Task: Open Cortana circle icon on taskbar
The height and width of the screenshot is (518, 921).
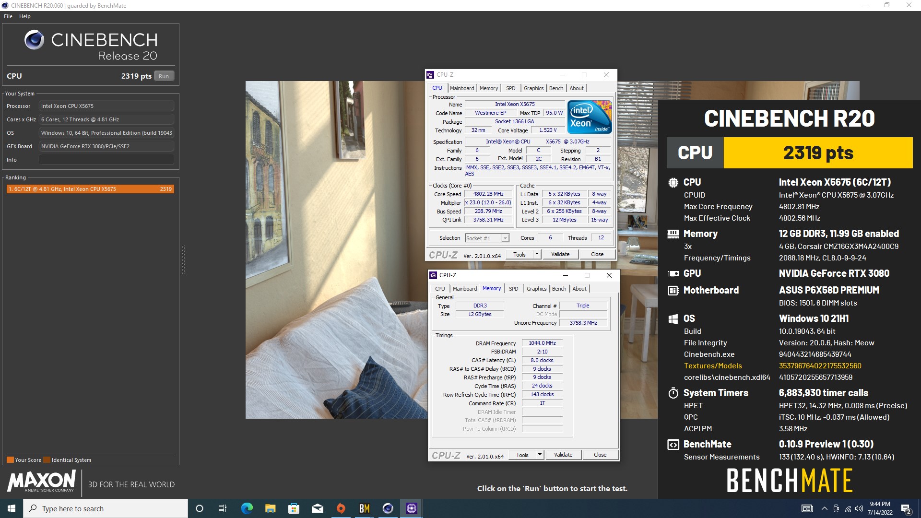Action: (200, 508)
